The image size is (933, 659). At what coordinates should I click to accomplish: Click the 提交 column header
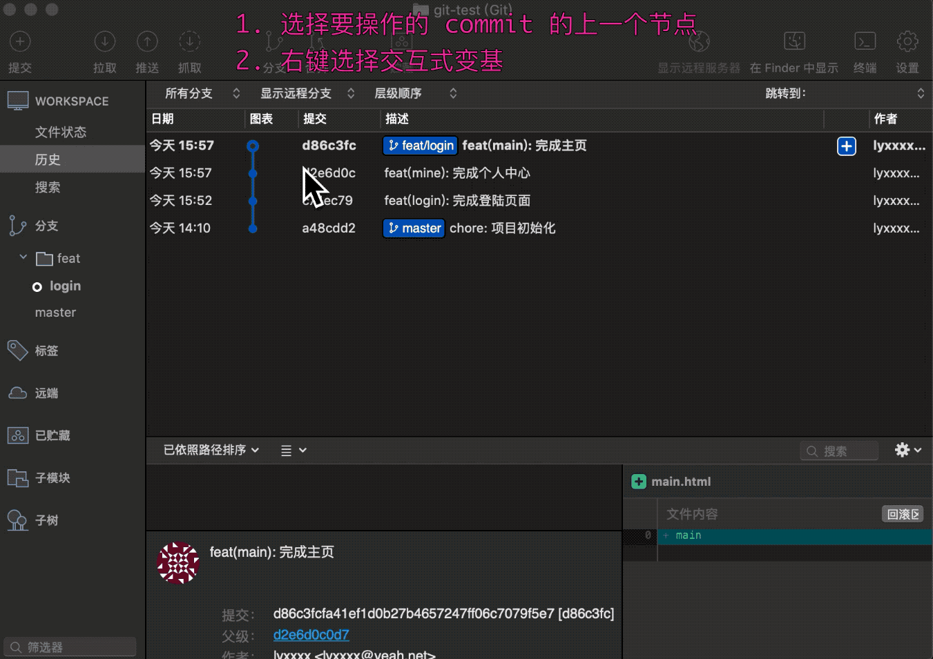pyautogui.click(x=315, y=119)
